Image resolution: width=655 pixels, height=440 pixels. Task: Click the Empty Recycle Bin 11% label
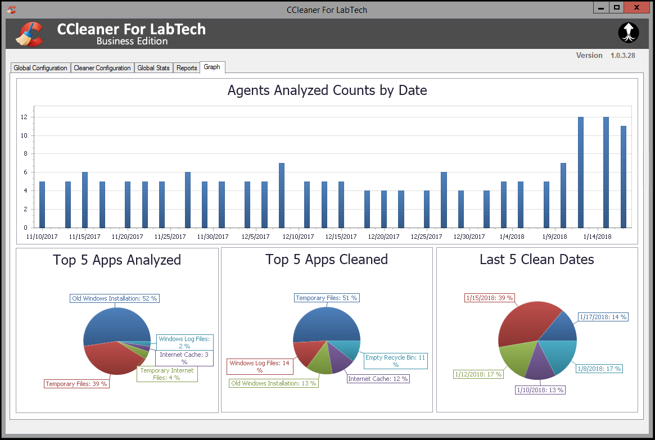coord(395,361)
